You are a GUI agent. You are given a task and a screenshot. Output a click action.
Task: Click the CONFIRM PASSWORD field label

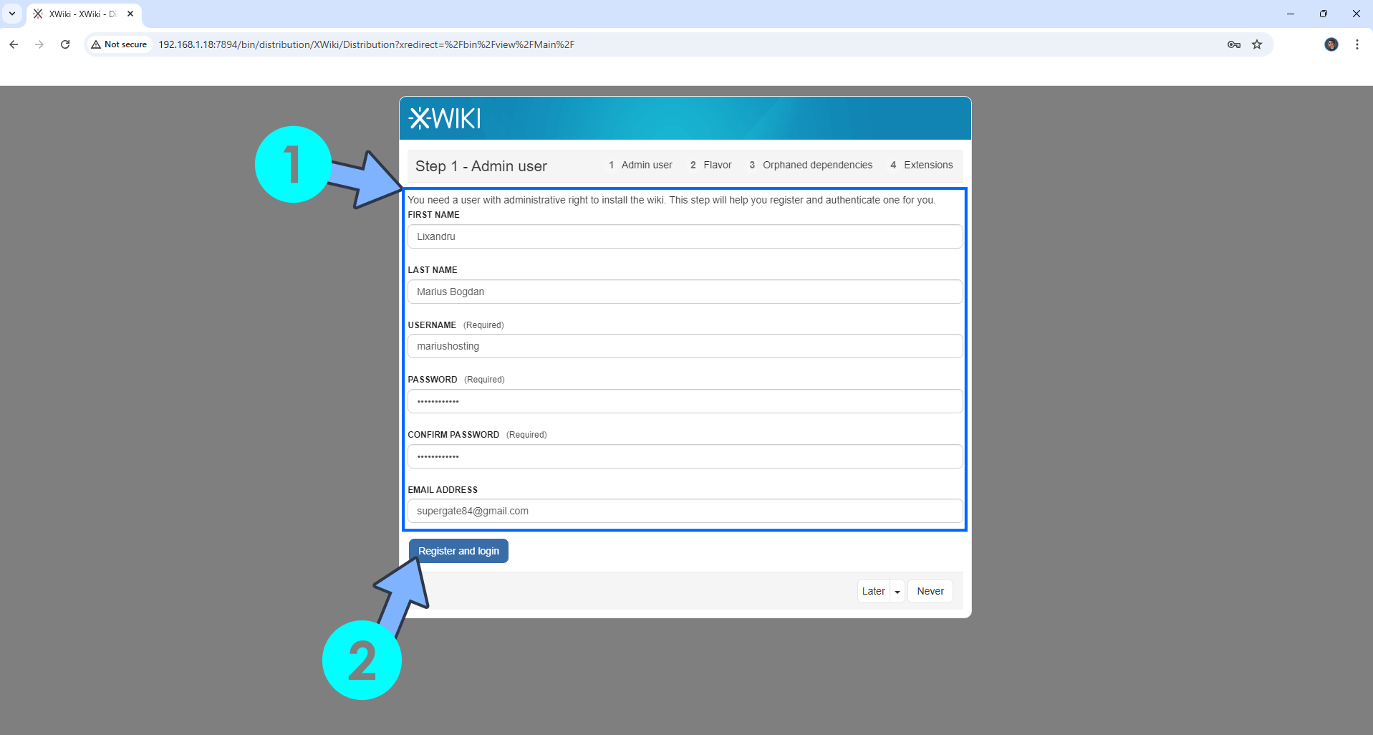click(453, 435)
